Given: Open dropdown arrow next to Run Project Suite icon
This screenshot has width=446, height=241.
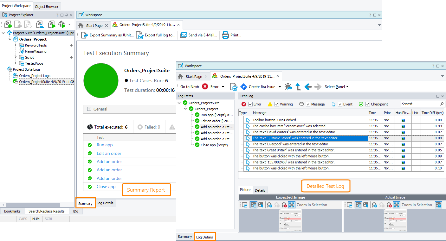Looking at the screenshot, I should pyautogui.click(x=69, y=24).
